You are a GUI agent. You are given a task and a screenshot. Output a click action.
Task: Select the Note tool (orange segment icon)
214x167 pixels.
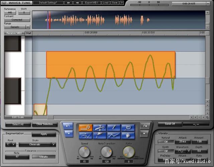coord(86,127)
